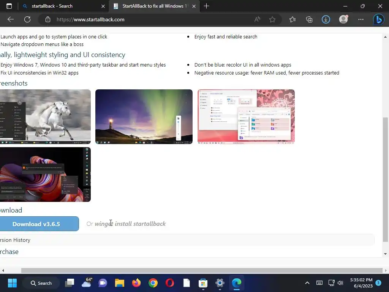Open the Edge profile avatar
This screenshot has height=292, width=389.
click(x=343, y=19)
